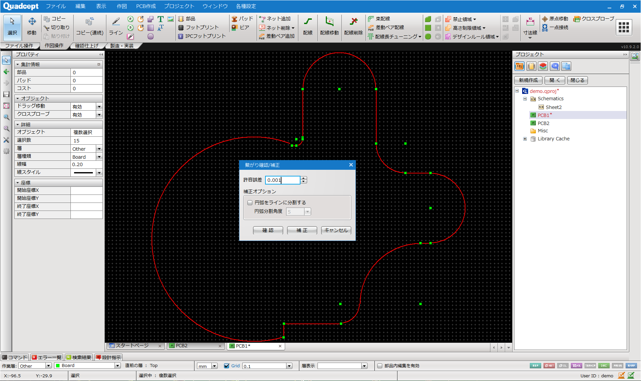Open the mm unit dropdown
Screen dimensions: 641x381
[x=214, y=366]
